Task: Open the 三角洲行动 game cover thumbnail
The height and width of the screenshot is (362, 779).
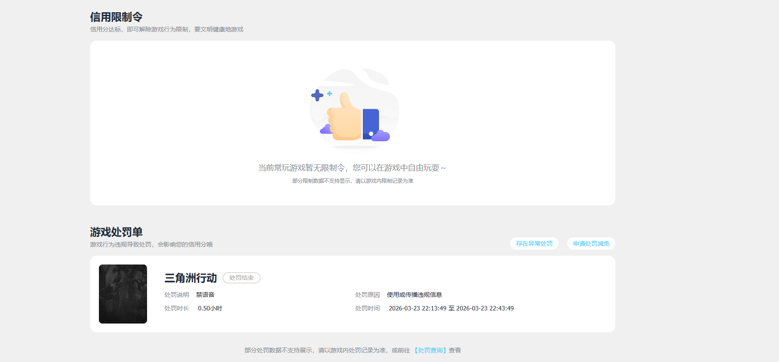Action: [123, 294]
